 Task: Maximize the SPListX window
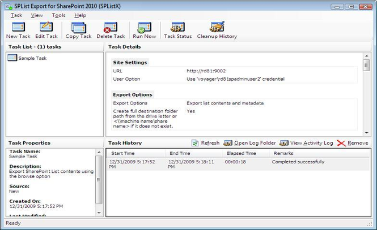point(351,6)
